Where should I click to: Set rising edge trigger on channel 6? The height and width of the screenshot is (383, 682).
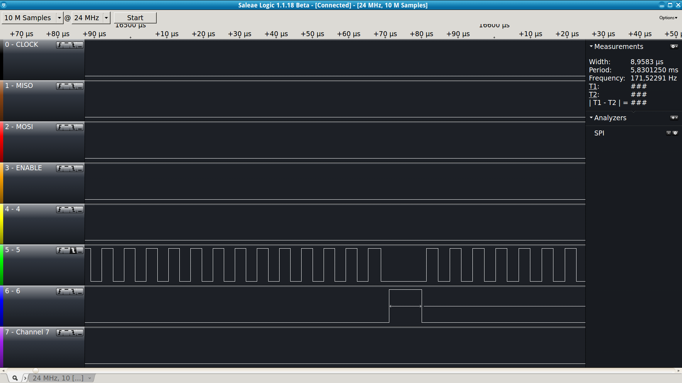pos(60,292)
